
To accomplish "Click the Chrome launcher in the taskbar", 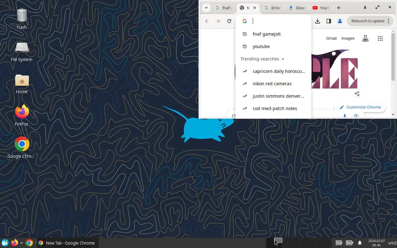I will 29,243.
